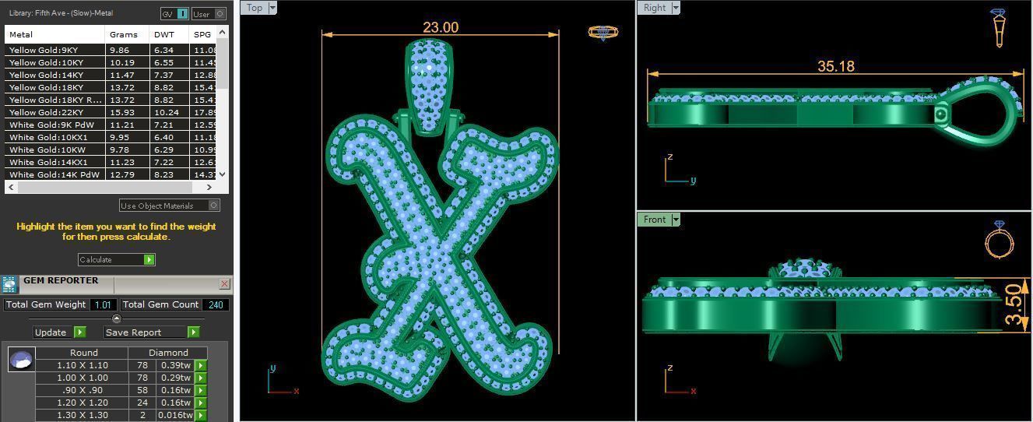Click the Grams column header
This screenshot has width=1033, height=422.
(128, 34)
